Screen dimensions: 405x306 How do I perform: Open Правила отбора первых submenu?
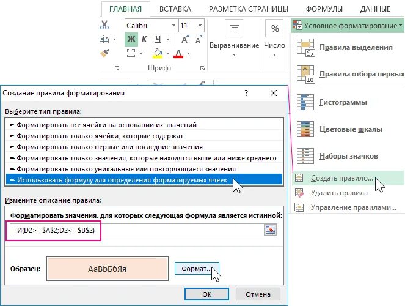coord(348,74)
